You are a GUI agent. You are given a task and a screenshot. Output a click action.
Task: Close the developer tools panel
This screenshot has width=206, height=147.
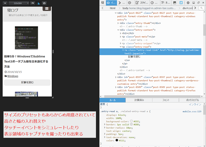pyautogui.click(x=203, y=3)
